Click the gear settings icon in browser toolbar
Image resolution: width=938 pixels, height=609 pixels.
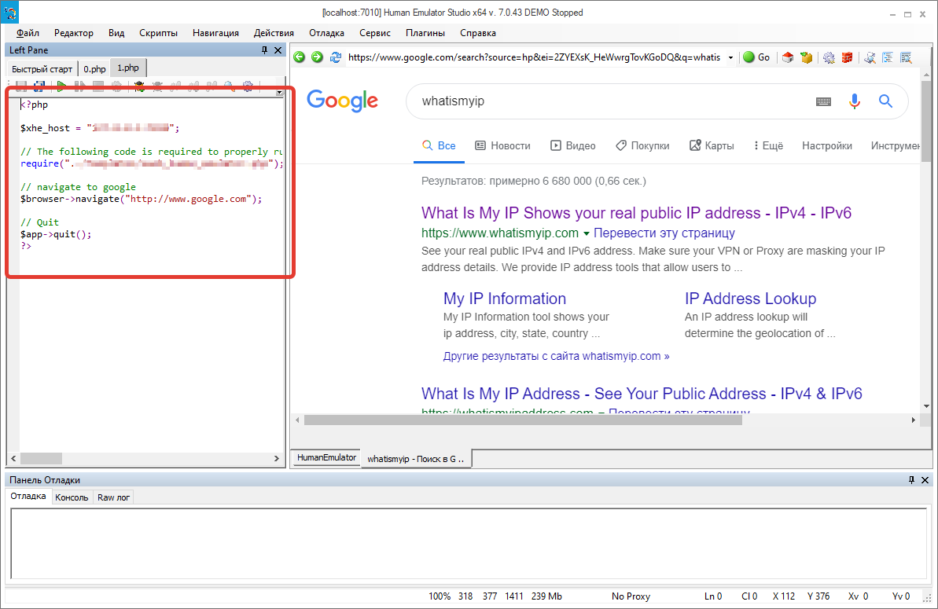(x=829, y=57)
